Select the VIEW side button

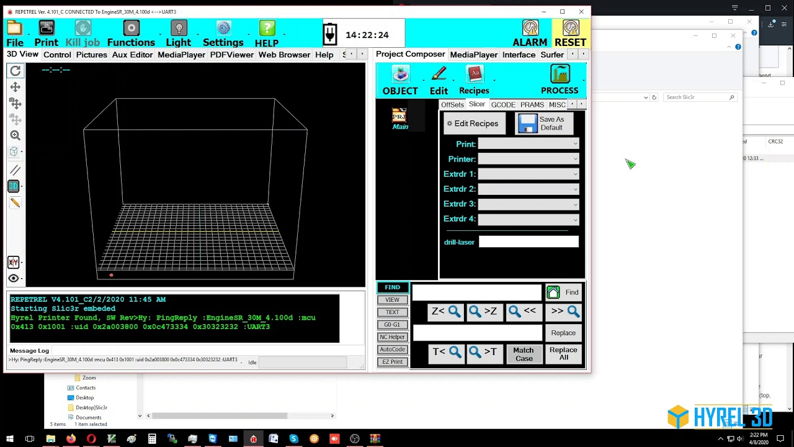pyautogui.click(x=392, y=300)
